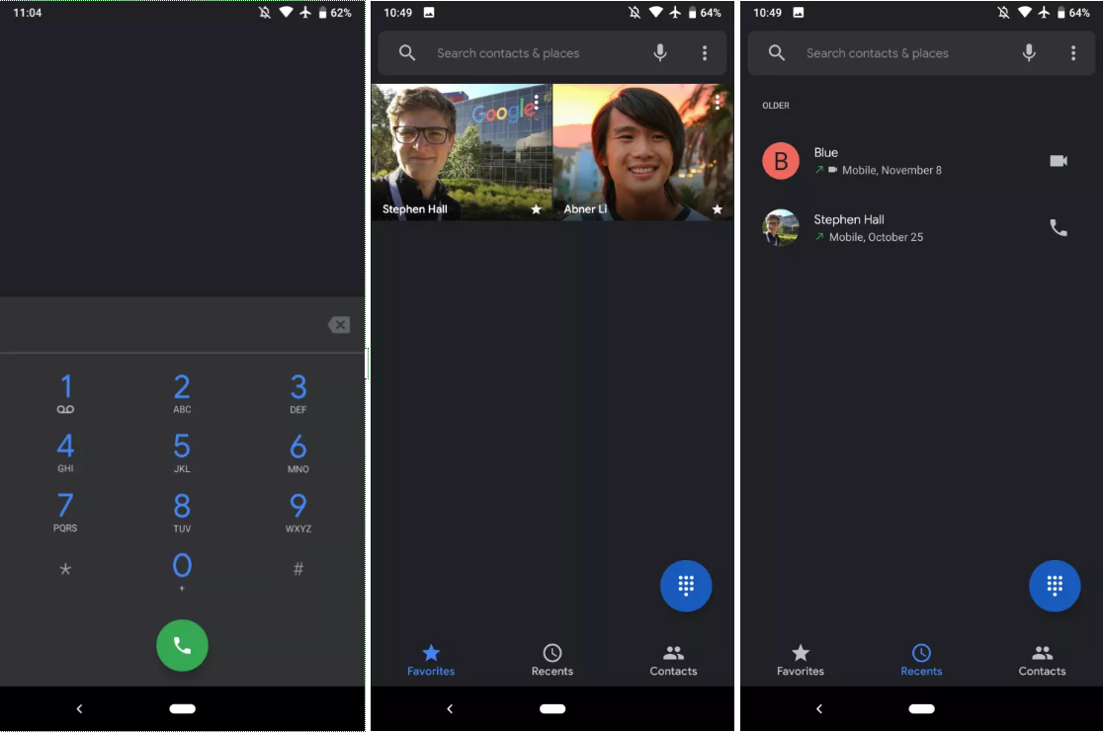Tap screenshot notification icon in Favorites screen status bar
The height and width of the screenshot is (732, 1103).
[428, 12]
